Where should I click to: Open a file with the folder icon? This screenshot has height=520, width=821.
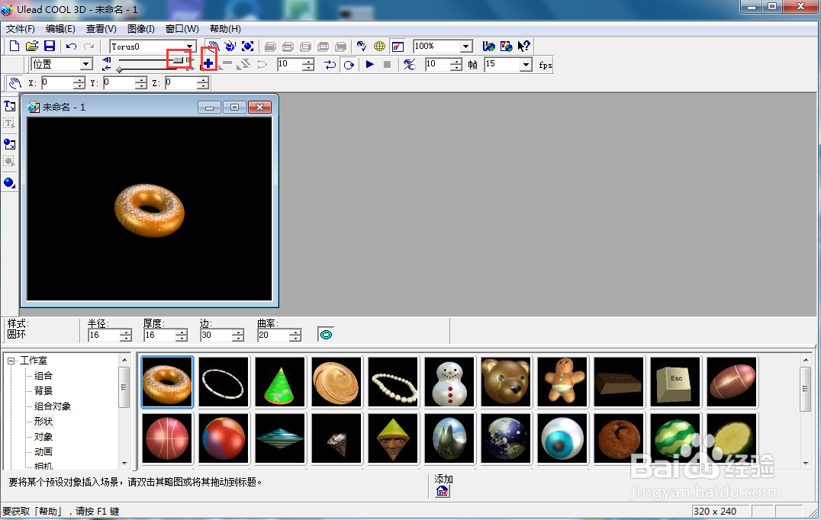click(x=32, y=46)
